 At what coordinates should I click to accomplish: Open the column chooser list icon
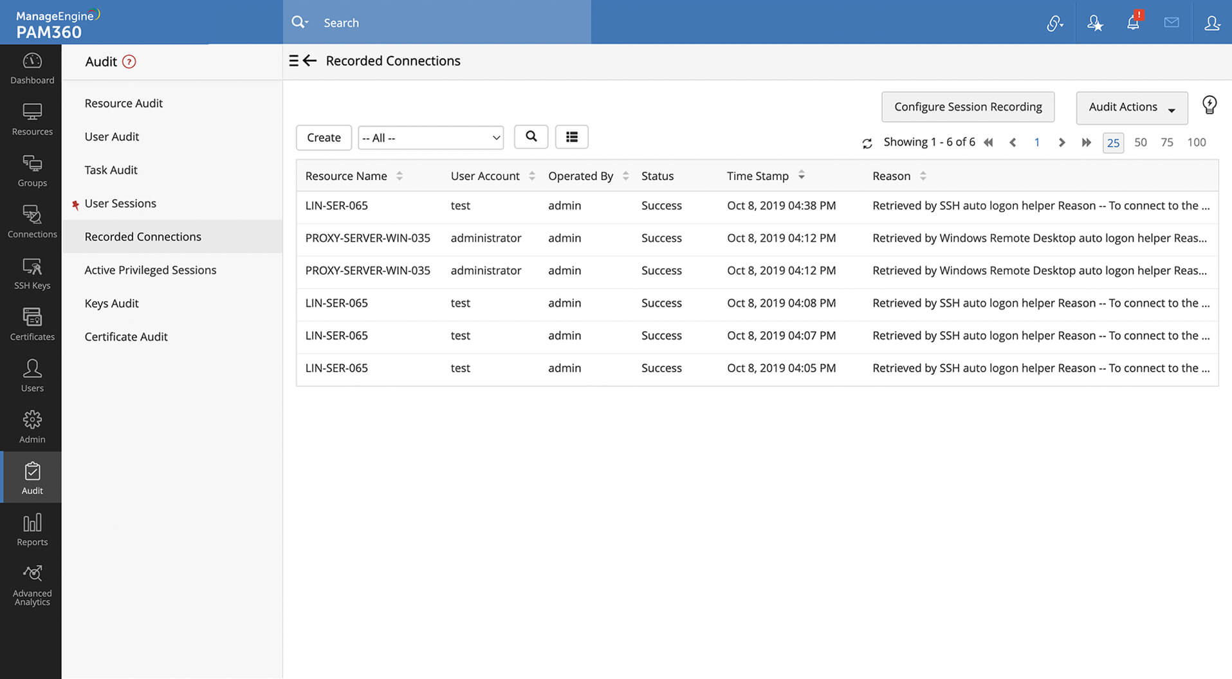pos(571,137)
